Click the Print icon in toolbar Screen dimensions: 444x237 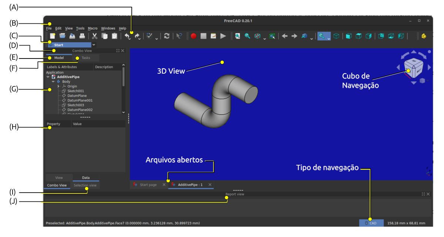pyautogui.click(x=82, y=36)
